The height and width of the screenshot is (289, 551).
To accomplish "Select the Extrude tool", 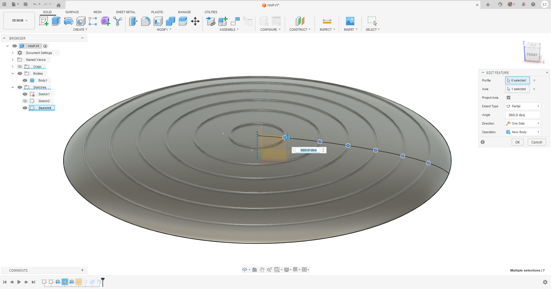I will [56, 21].
